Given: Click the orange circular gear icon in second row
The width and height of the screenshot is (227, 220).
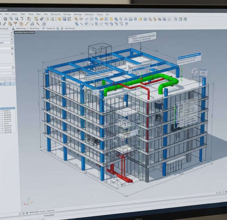Looking at the screenshot, I should pos(21,24).
